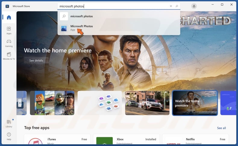
Task: Go to the Apps section
Action: pos(9,30)
